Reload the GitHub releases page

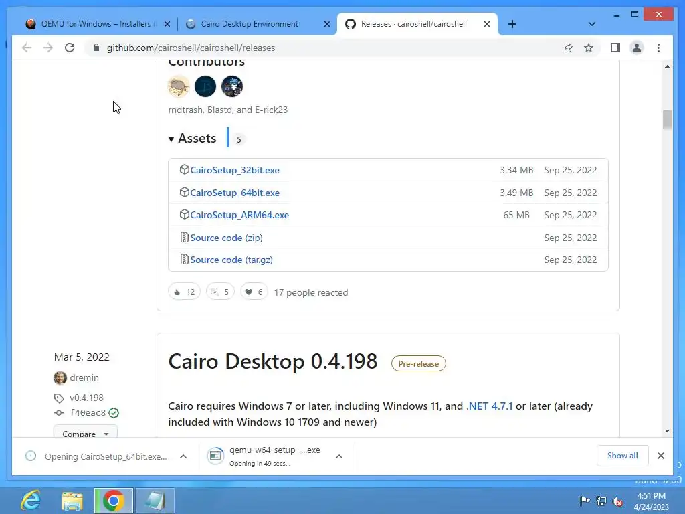click(70, 48)
